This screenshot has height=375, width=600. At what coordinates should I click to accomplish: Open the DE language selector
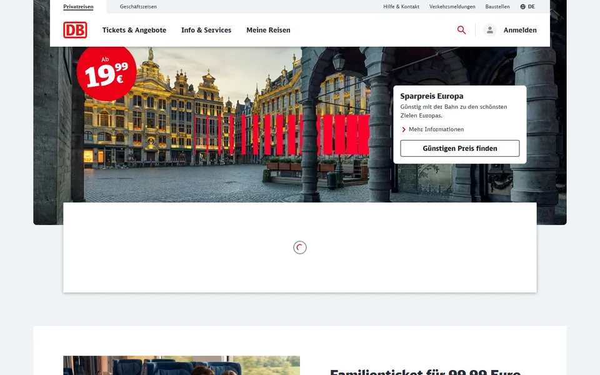[527, 6]
